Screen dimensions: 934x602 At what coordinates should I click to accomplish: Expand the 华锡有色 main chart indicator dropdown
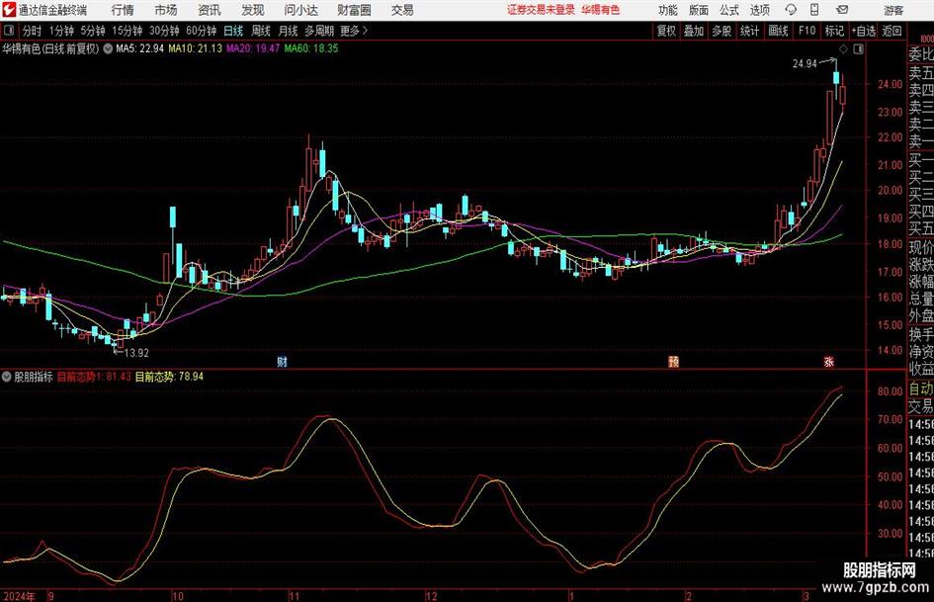(108, 48)
